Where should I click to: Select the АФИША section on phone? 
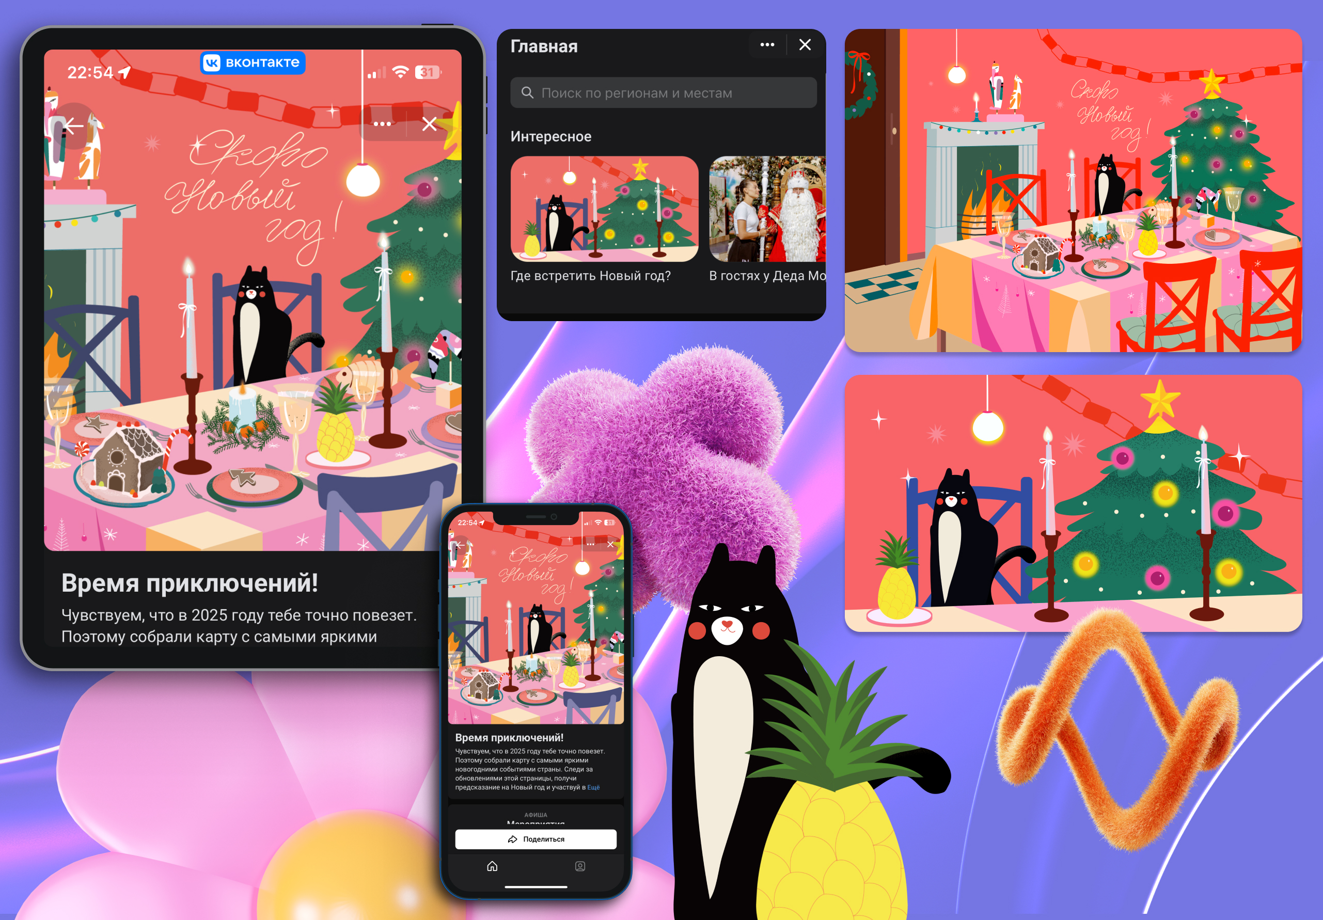[535, 815]
